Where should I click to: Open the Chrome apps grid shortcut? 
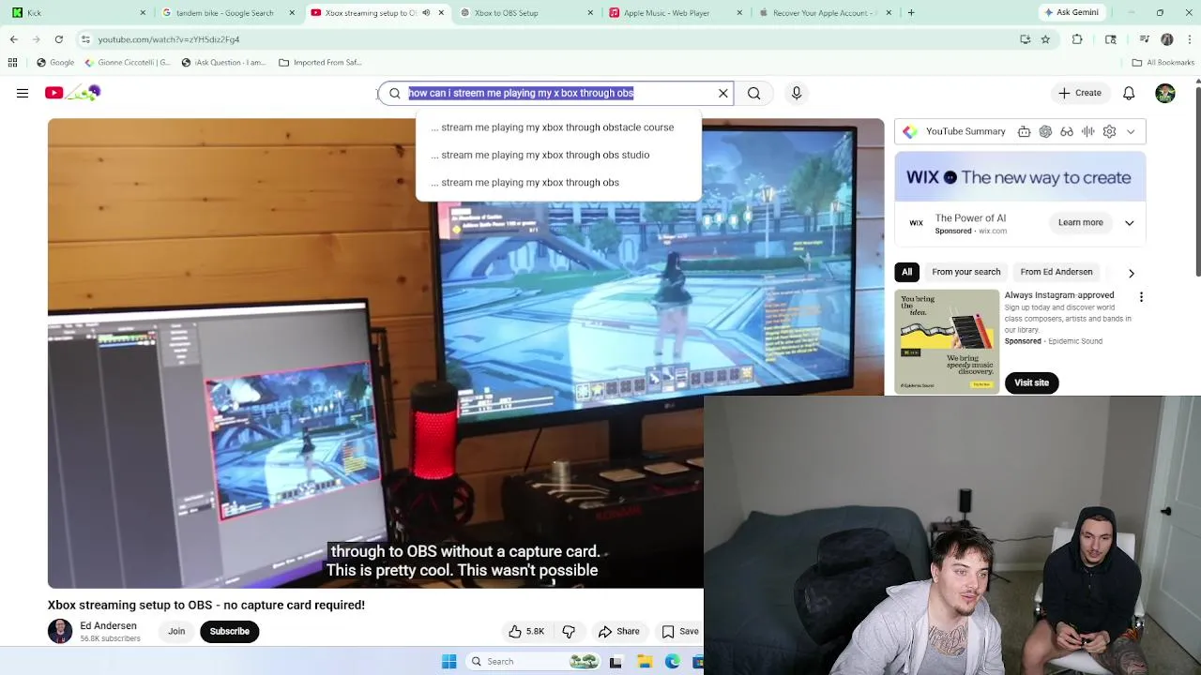[12, 63]
